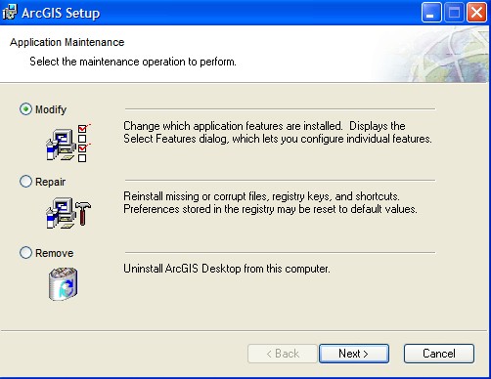Click the ArcGIS Setup title bar text

pos(61,13)
